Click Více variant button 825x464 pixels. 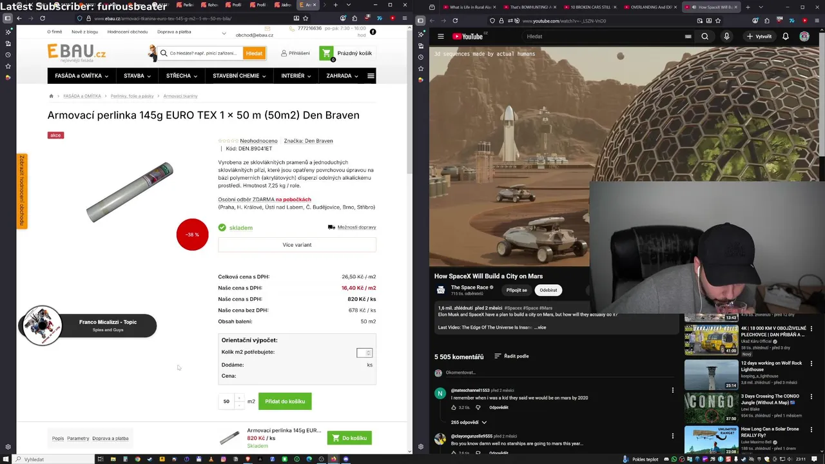click(297, 245)
